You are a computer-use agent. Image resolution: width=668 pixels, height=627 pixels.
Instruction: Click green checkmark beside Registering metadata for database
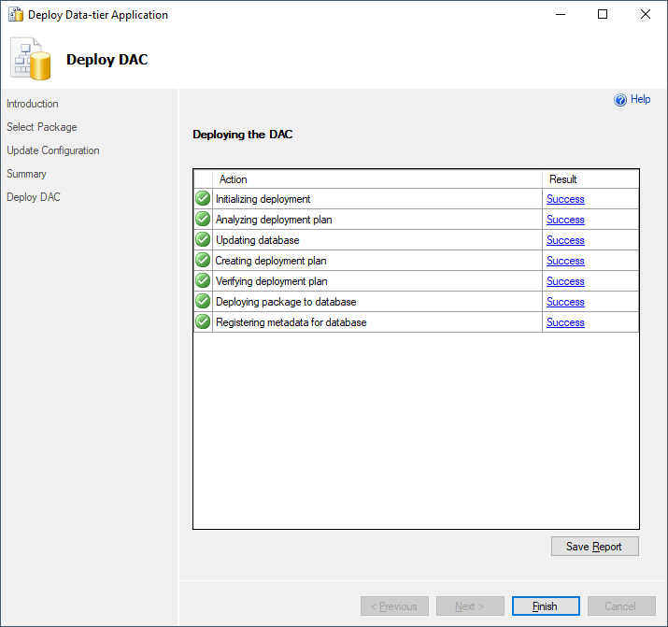pos(203,322)
